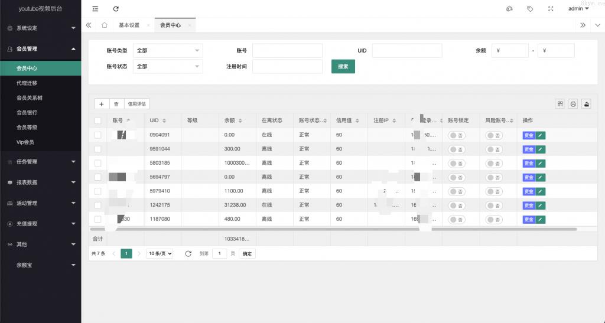Open the 10条/页 page size dropdown

160,253
